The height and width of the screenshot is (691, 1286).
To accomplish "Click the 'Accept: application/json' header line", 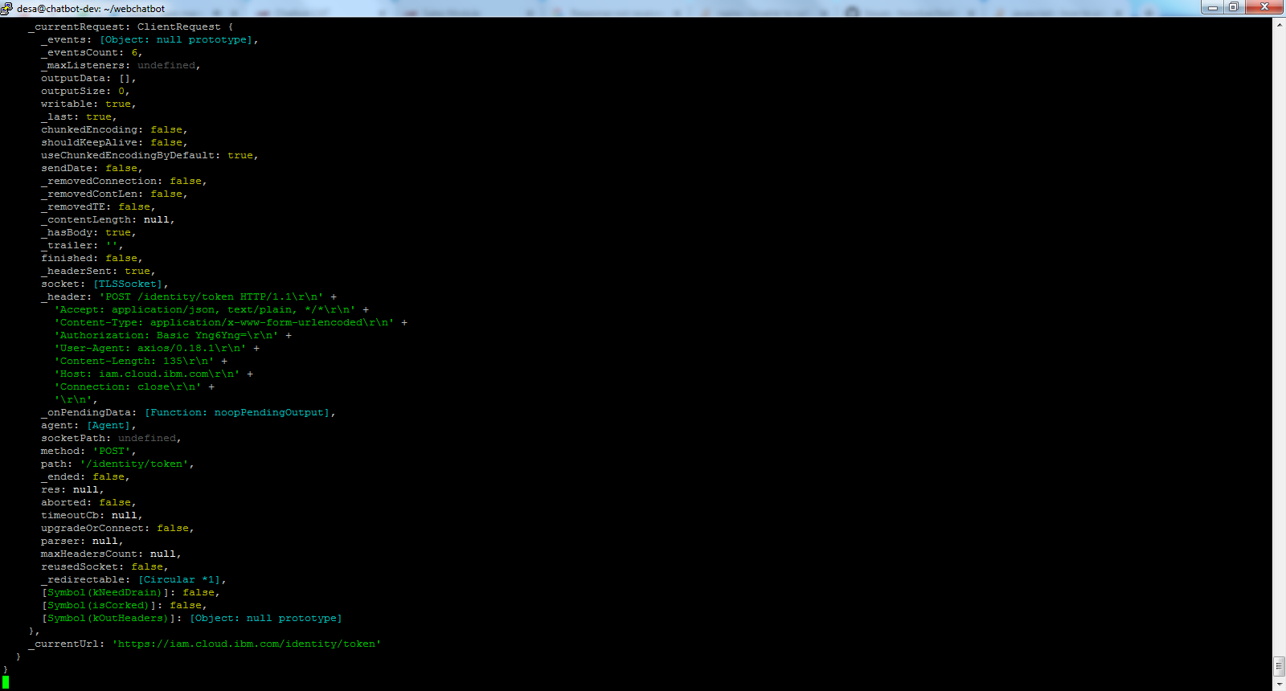I will pyautogui.click(x=211, y=309).
